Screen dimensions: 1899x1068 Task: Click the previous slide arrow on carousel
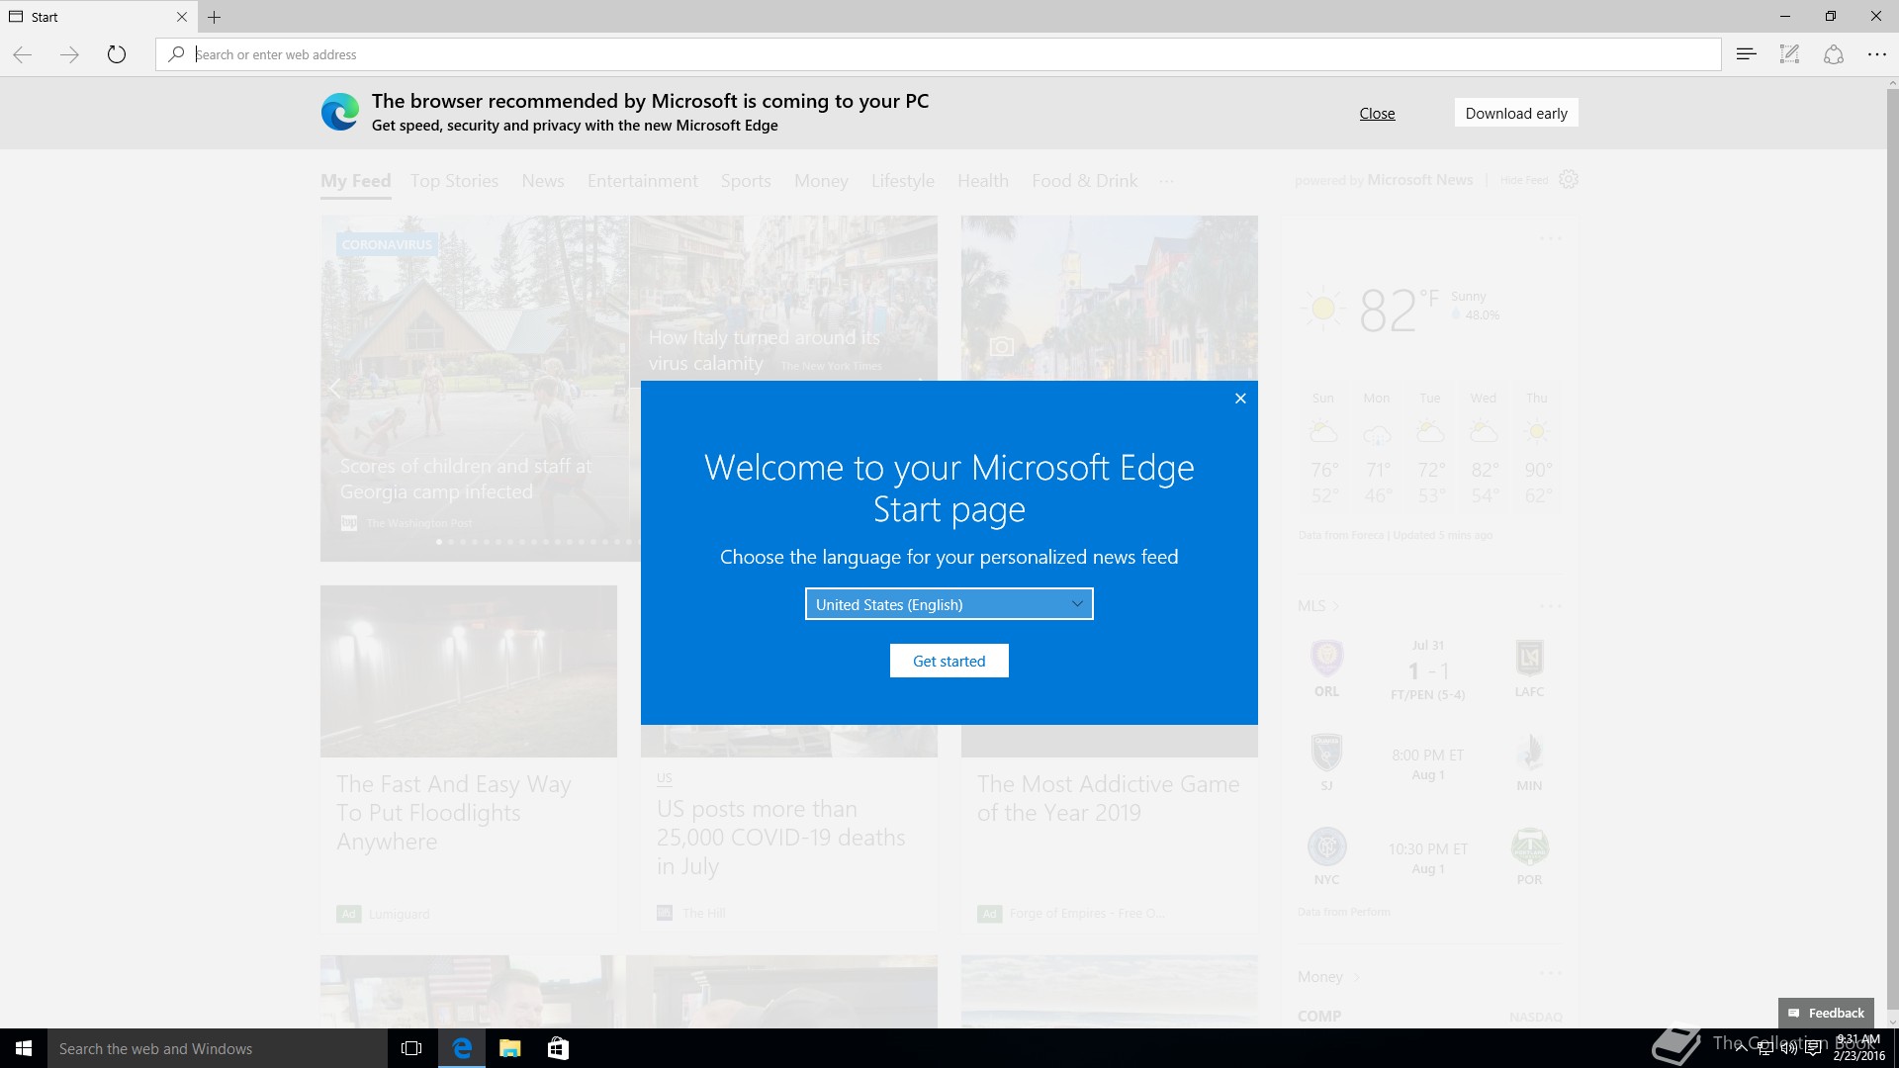pos(335,389)
